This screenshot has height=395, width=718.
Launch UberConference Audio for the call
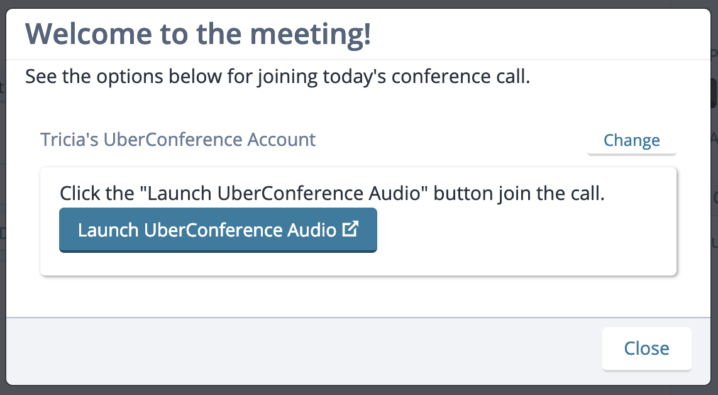(x=218, y=230)
